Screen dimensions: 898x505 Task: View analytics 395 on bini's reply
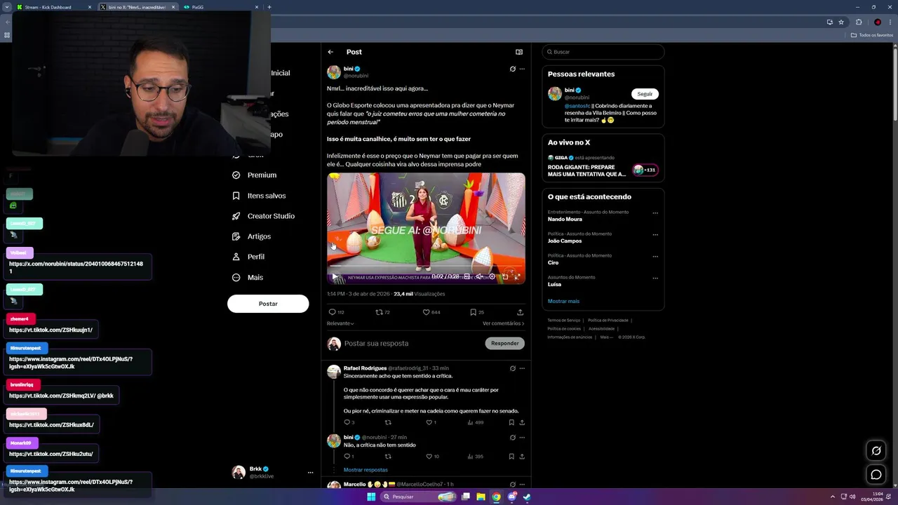coord(475,457)
